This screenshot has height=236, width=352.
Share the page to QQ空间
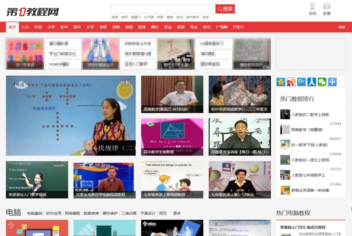[x=281, y=82]
